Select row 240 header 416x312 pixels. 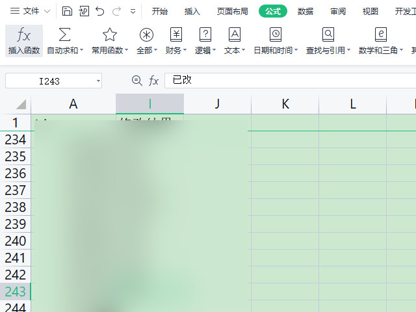point(16,241)
